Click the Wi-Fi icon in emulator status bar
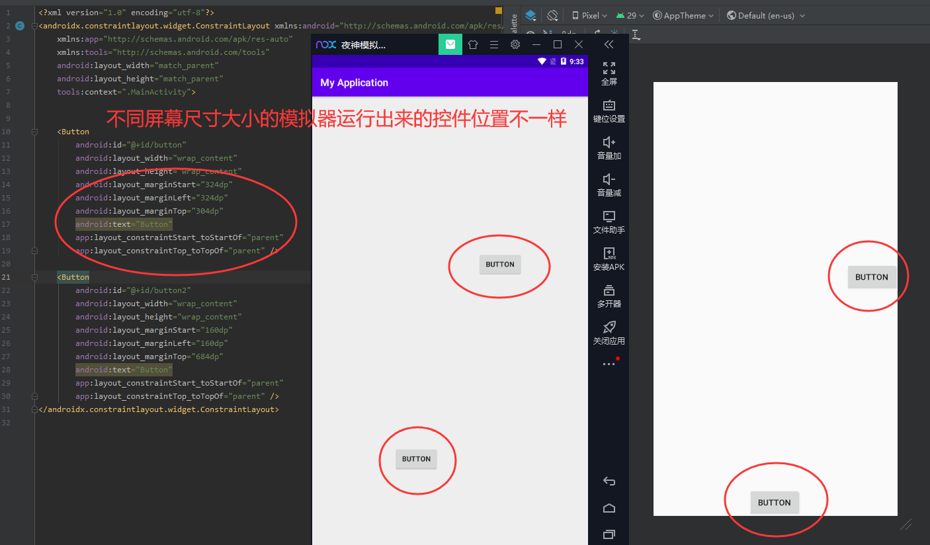Viewport: 930px width, 545px height. pyautogui.click(x=542, y=62)
